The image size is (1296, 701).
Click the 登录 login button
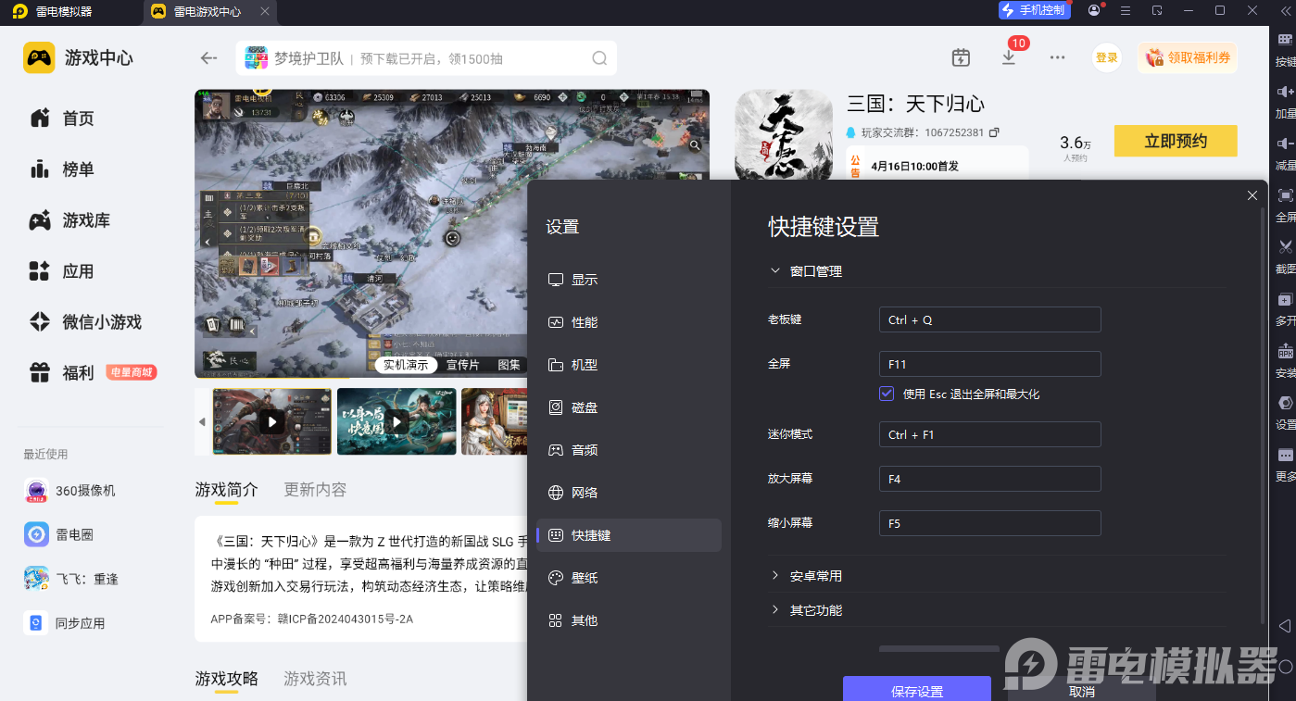tap(1107, 57)
